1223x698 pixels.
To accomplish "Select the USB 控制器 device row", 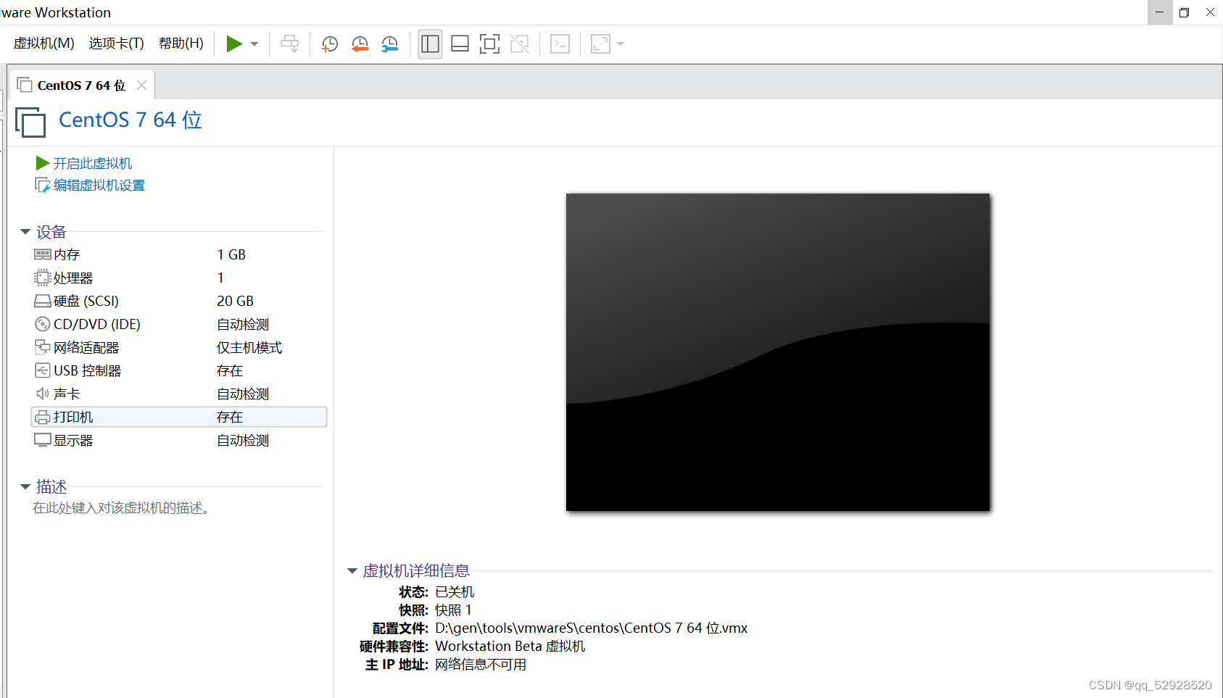I will pyautogui.click(x=179, y=371).
